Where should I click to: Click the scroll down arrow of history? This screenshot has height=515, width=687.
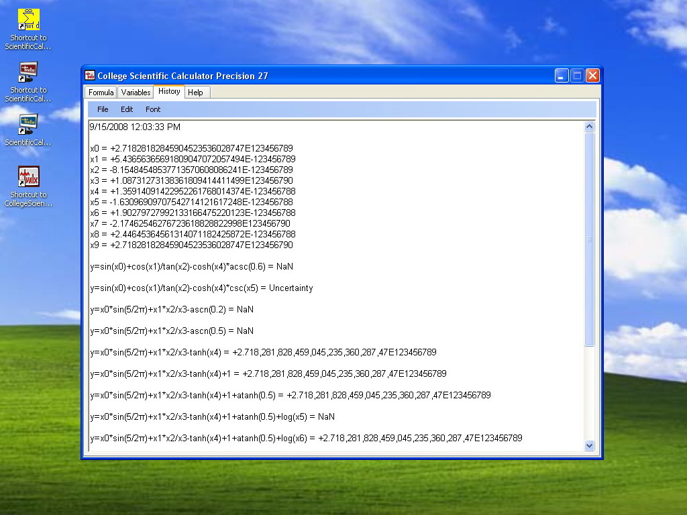coord(589,445)
